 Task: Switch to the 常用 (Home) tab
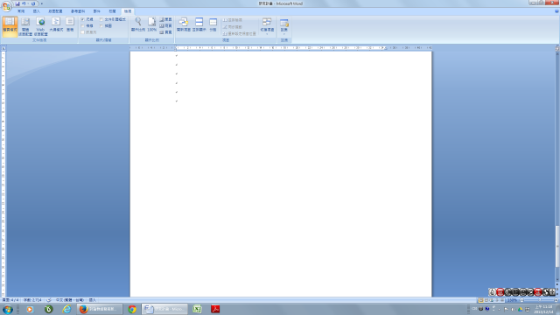pos(21,11)
